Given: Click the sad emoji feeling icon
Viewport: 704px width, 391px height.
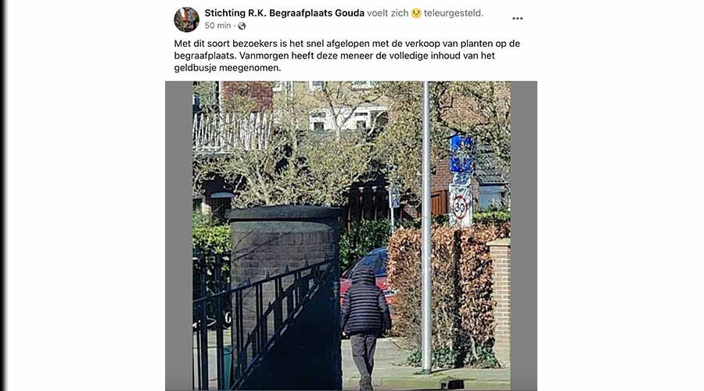Looking at the screenshot, I should (416, 13).
